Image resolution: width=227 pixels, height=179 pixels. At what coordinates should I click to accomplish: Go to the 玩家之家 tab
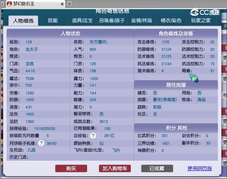pos(201,20)
